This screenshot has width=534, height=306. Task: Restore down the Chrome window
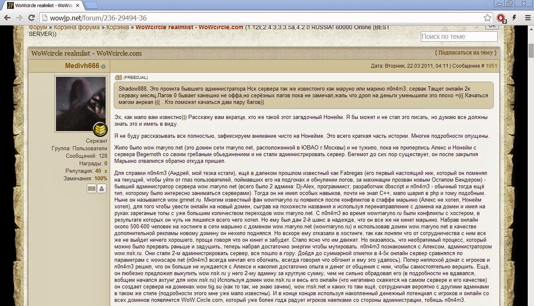click(509, 3)
